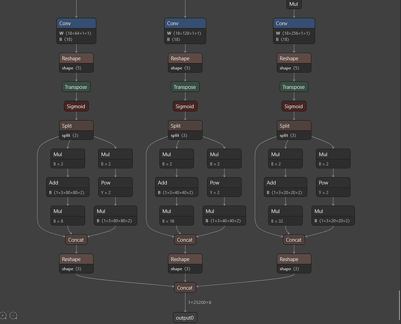Select the output0 node

pyautogui.click(x=185, y=318)
